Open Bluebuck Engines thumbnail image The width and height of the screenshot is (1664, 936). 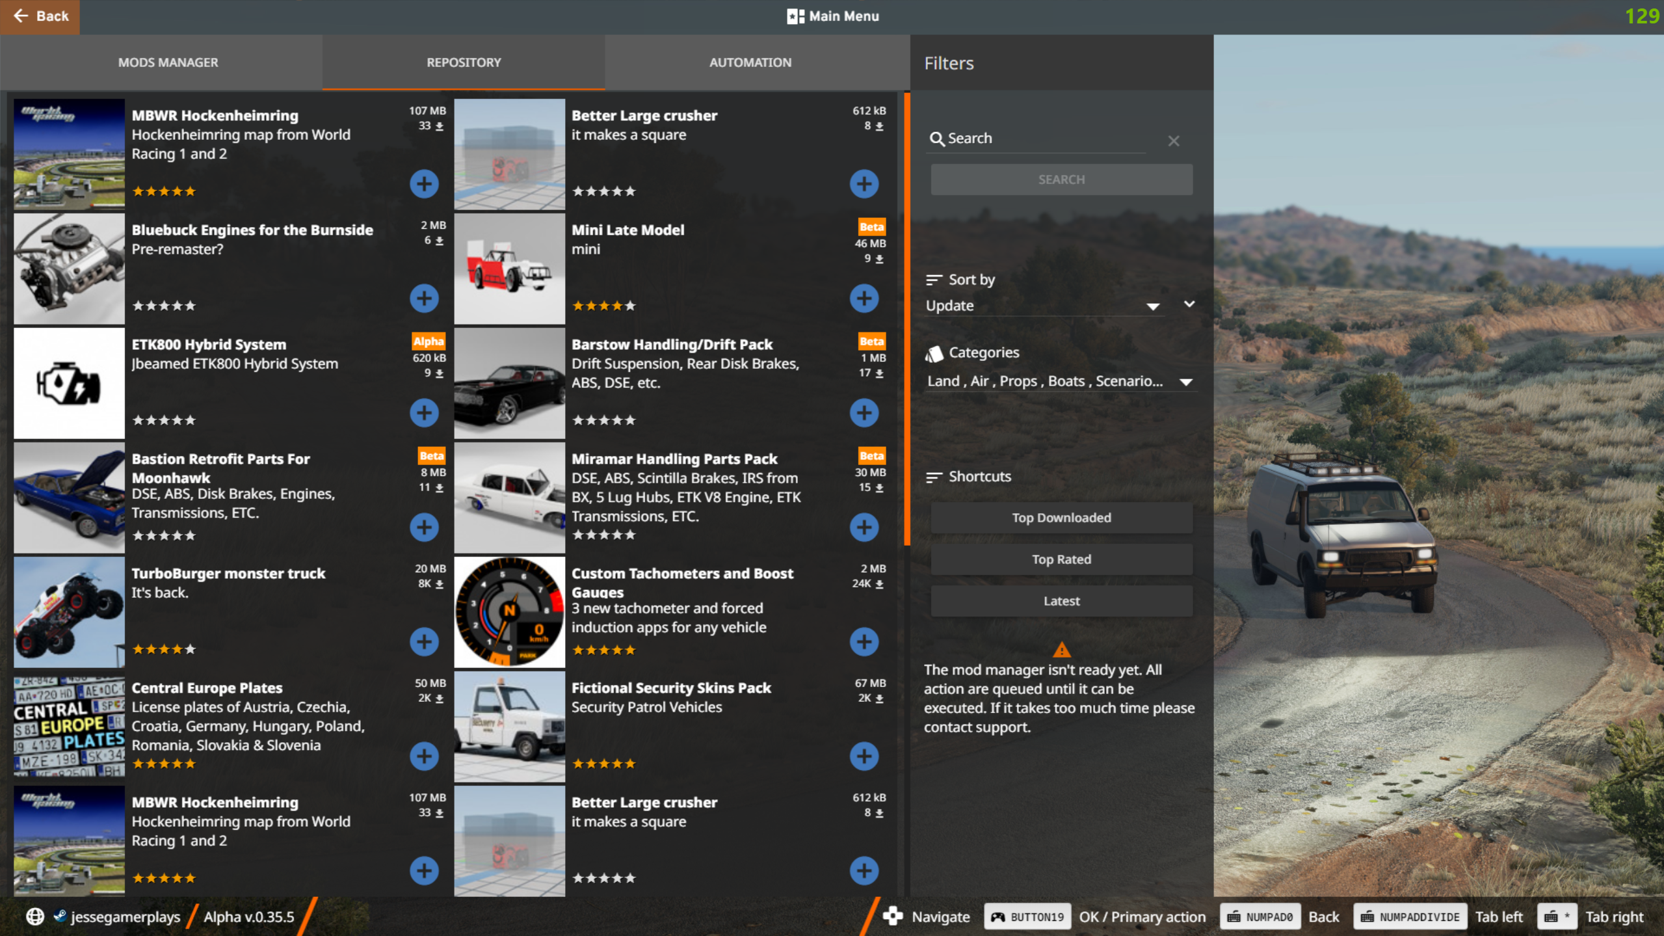coord(69,269)
